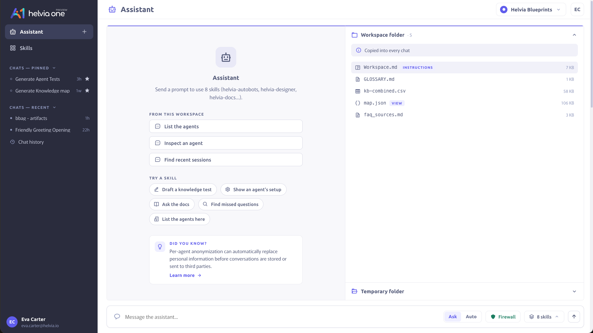
Task: Open Skills in the sidebar
Action: [49, 48]
